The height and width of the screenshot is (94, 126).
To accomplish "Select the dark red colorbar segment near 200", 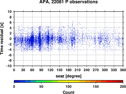I will 120,81.
